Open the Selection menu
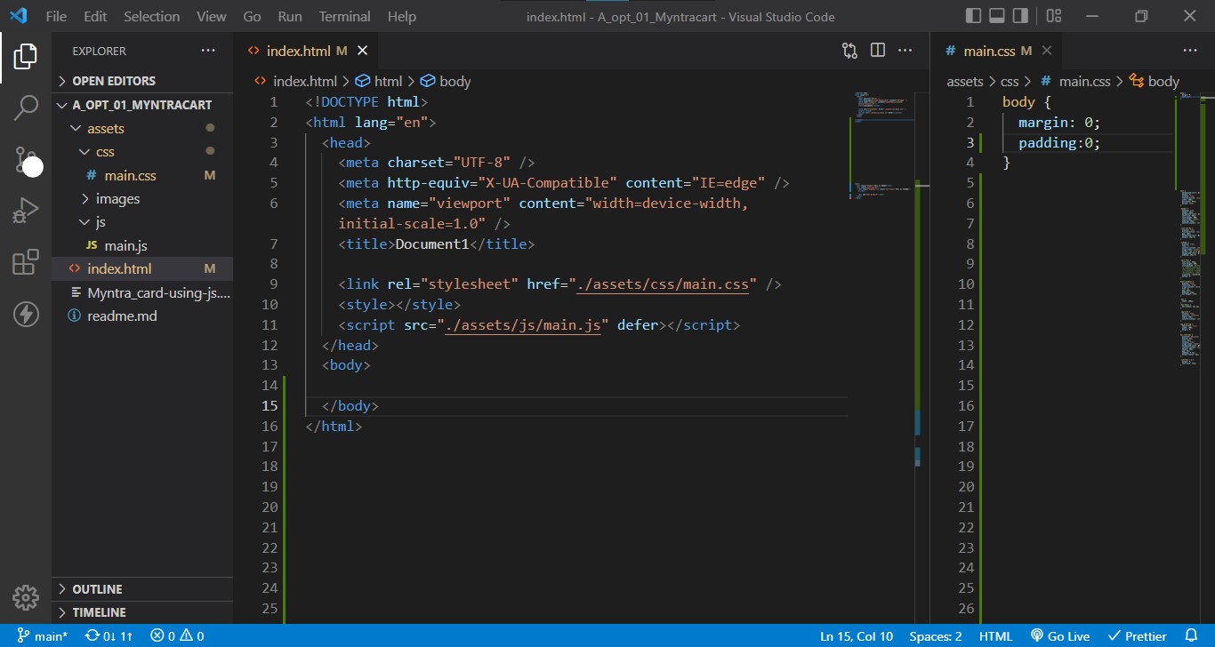Image resolution: width=1215 pixels, height=647 pixels. coord(151,16)
